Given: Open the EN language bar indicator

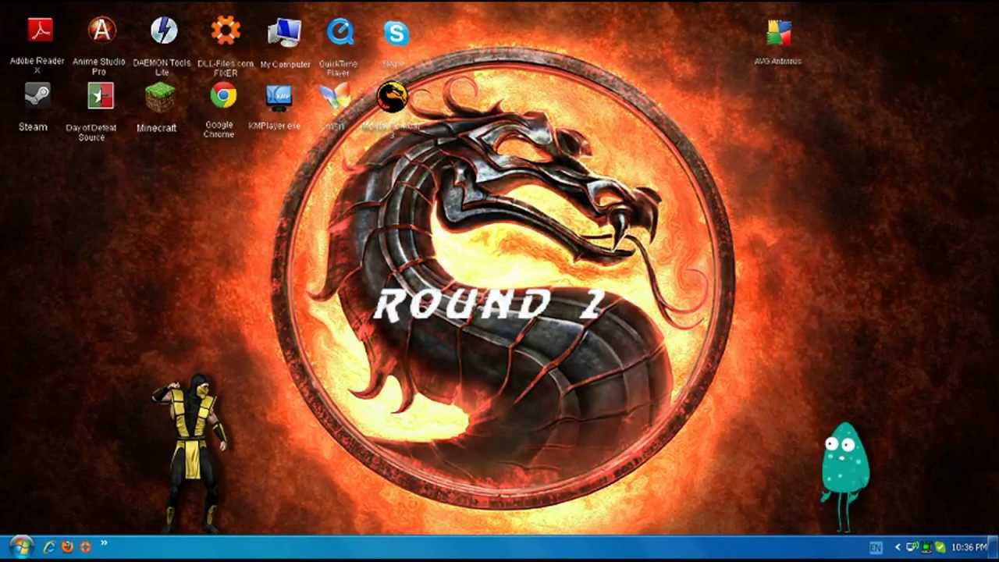Looking at the screenshot, I should 876,547.
